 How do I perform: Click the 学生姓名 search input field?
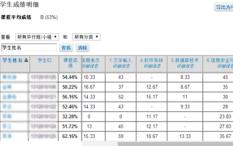click(x=29, y=47)
